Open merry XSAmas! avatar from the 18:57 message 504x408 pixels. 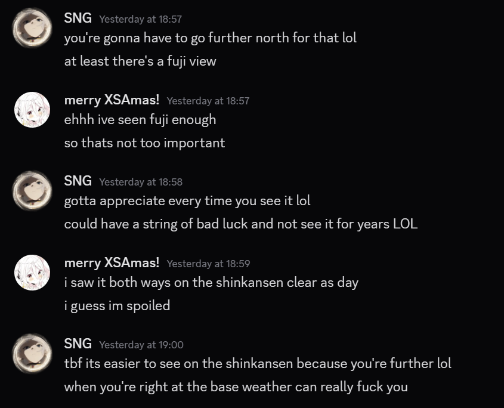(x=32, y=110)
